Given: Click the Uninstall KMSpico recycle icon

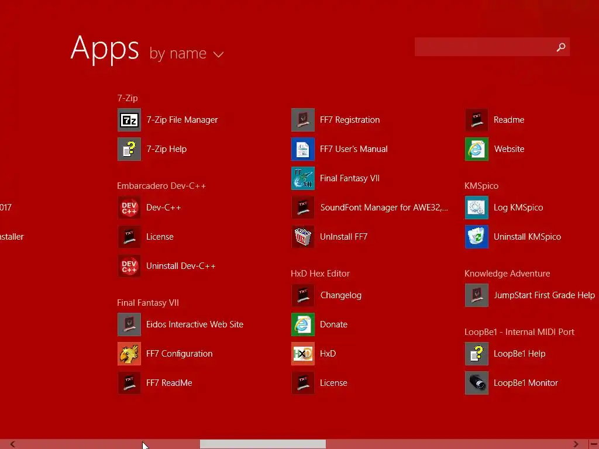Looking at the screenshot, I should [x=477, y=237].
